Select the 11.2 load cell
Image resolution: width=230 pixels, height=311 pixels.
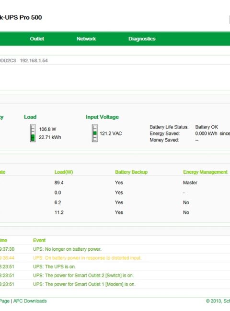point(59,212)
